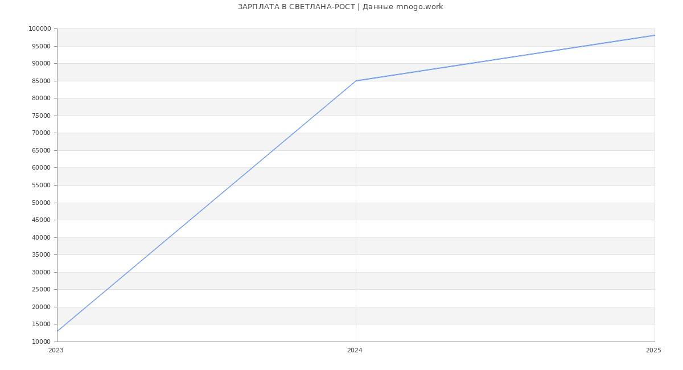The image size is (683, 370).
Task: Click the 40000 y-axis label
Action: pos(41,237)
